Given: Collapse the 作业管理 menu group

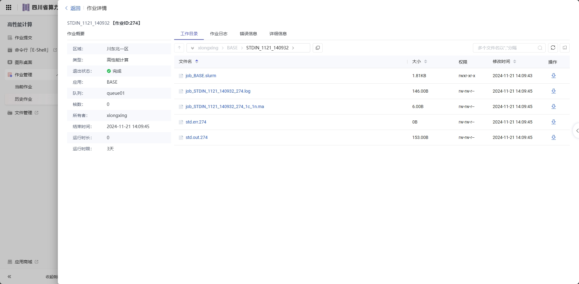Looking at the screenshot, I should coord(57,75).
